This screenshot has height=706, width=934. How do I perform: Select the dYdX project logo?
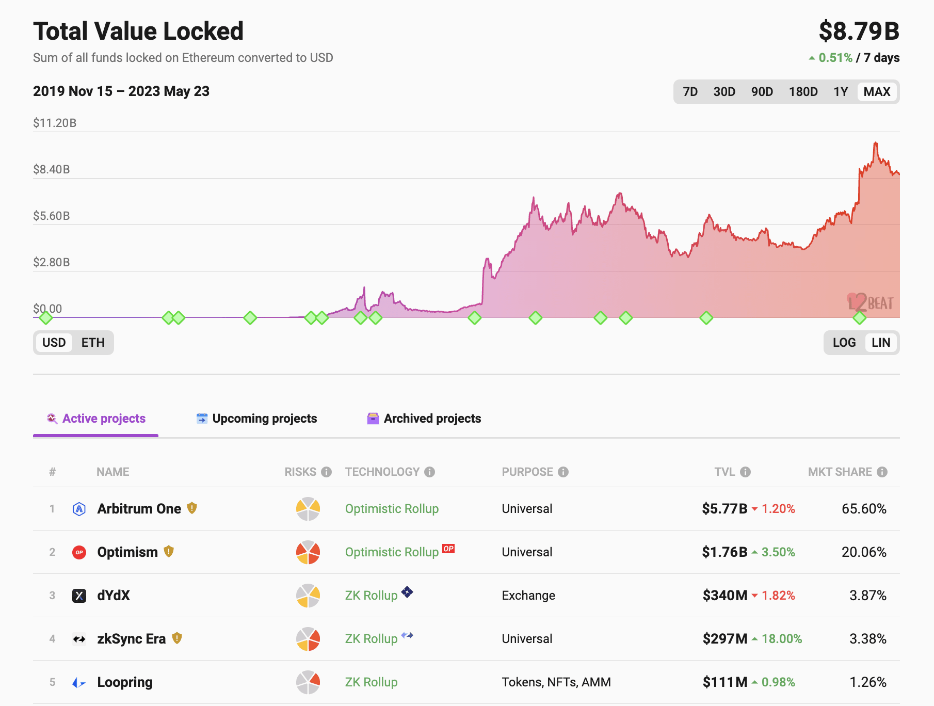[x=78, y=595]
